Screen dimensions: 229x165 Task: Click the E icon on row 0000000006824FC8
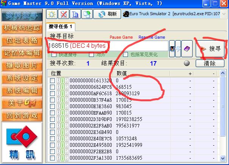click(58, 87)
